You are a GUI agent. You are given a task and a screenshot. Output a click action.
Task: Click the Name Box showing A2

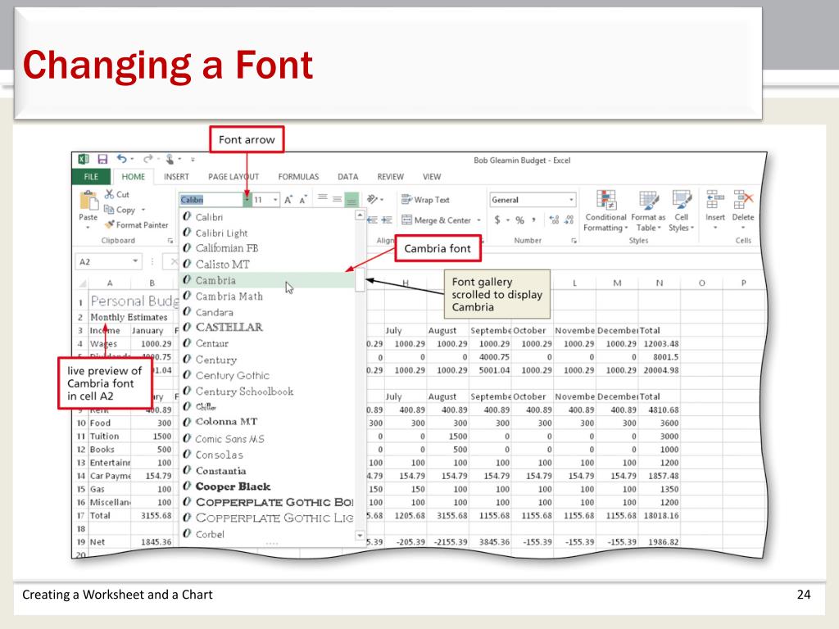click(103, 261)
